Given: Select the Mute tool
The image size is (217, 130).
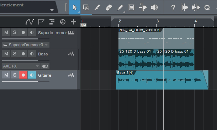Looking at the screenshot, I should click(x=131, y=7).
